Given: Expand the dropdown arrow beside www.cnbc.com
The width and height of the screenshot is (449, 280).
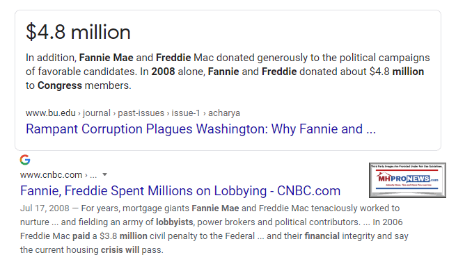Looking at the screenshot, I should pos(105,175).
